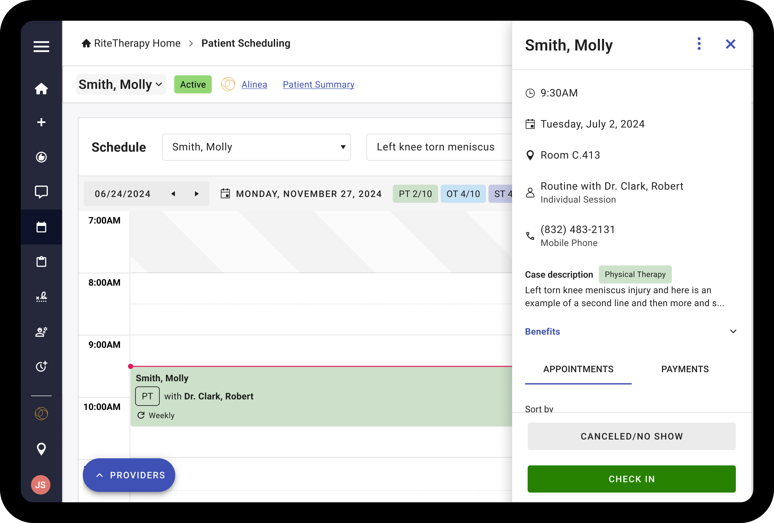Open the Left knee torn meniscus dropdown
774x523 pixels.
[x=439, y=147]
